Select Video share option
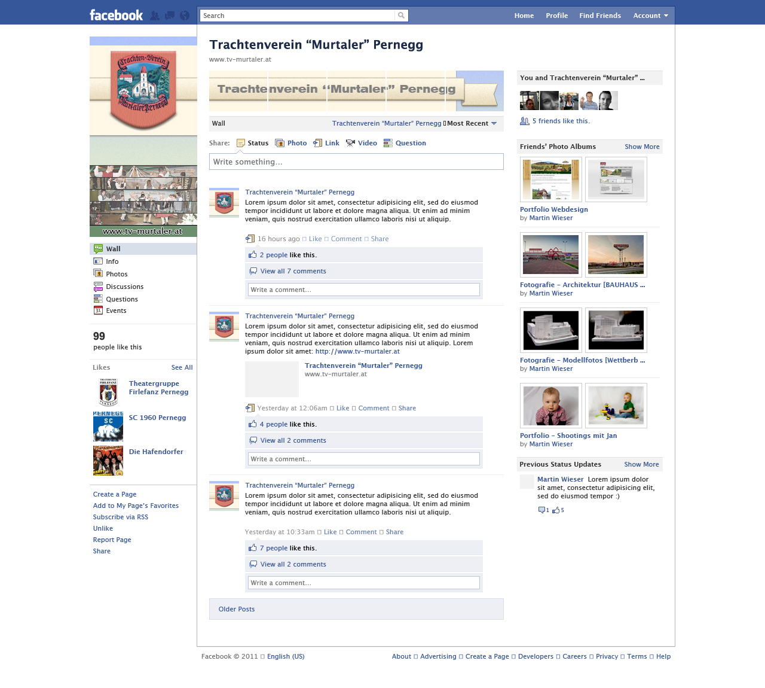Screen dimensions: 765x688 (362, 143)
